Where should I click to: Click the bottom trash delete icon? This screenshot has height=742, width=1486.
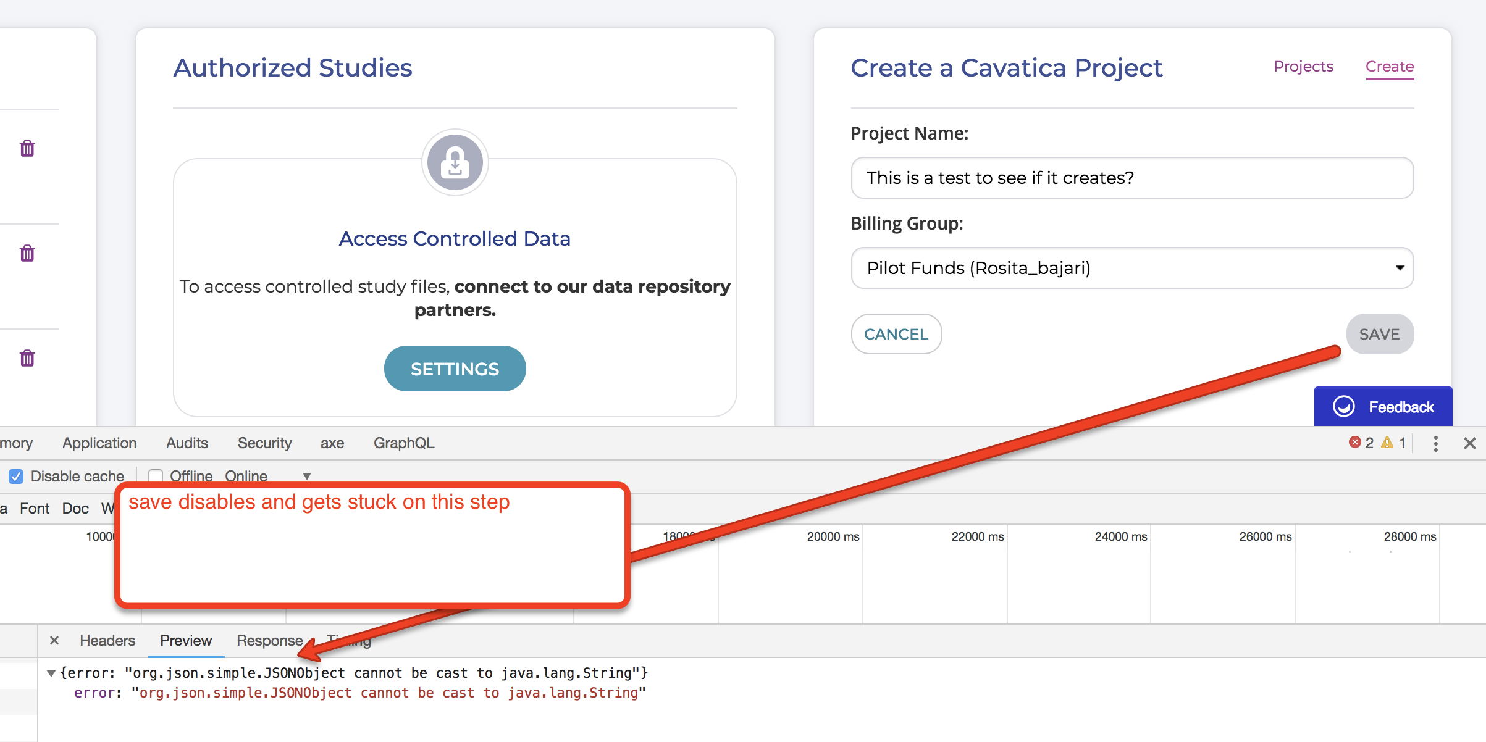[27, 357]
